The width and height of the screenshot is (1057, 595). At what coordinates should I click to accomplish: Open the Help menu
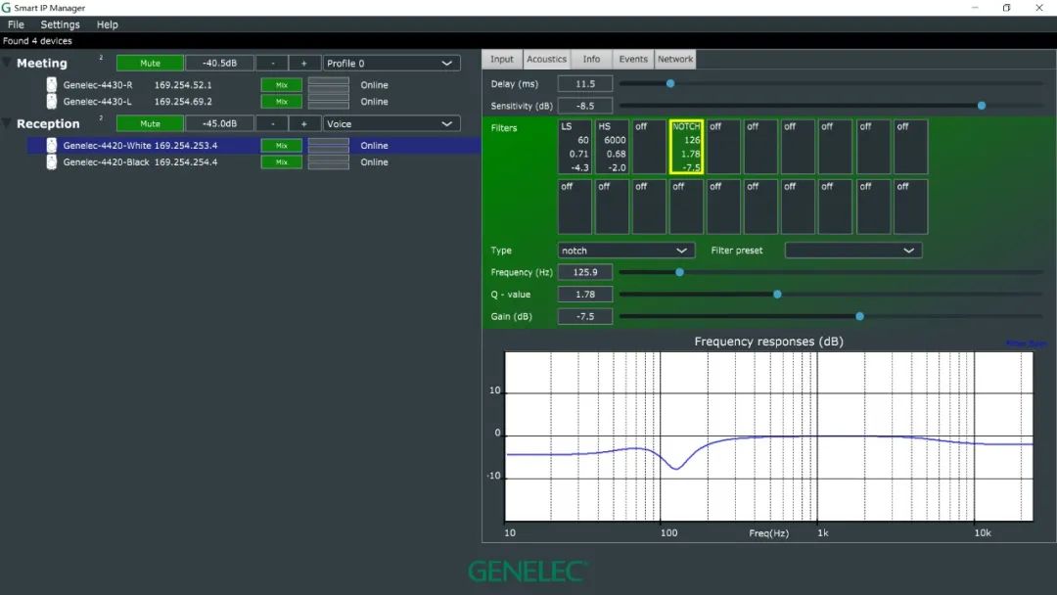(x=108, y=24)
